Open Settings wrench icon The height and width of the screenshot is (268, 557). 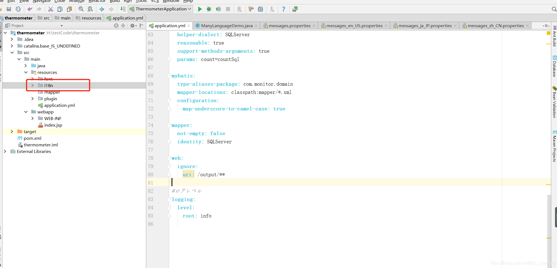coord(251,9)
